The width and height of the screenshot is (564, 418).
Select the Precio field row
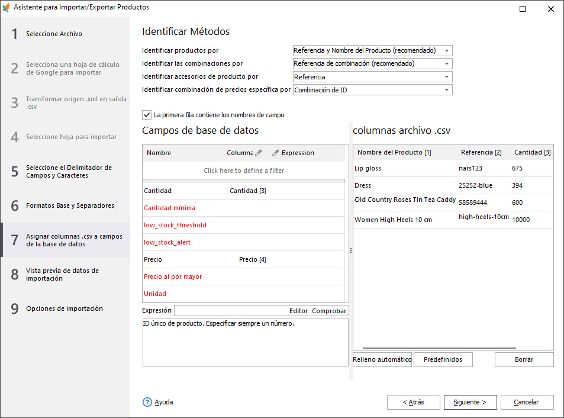pyautogui.click(x=243, y=260)
